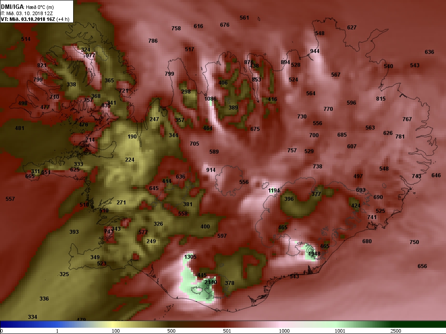The width and height of the screenshot is (446, 334).
Task: Click the 627 value label
Action: [351, 27]
